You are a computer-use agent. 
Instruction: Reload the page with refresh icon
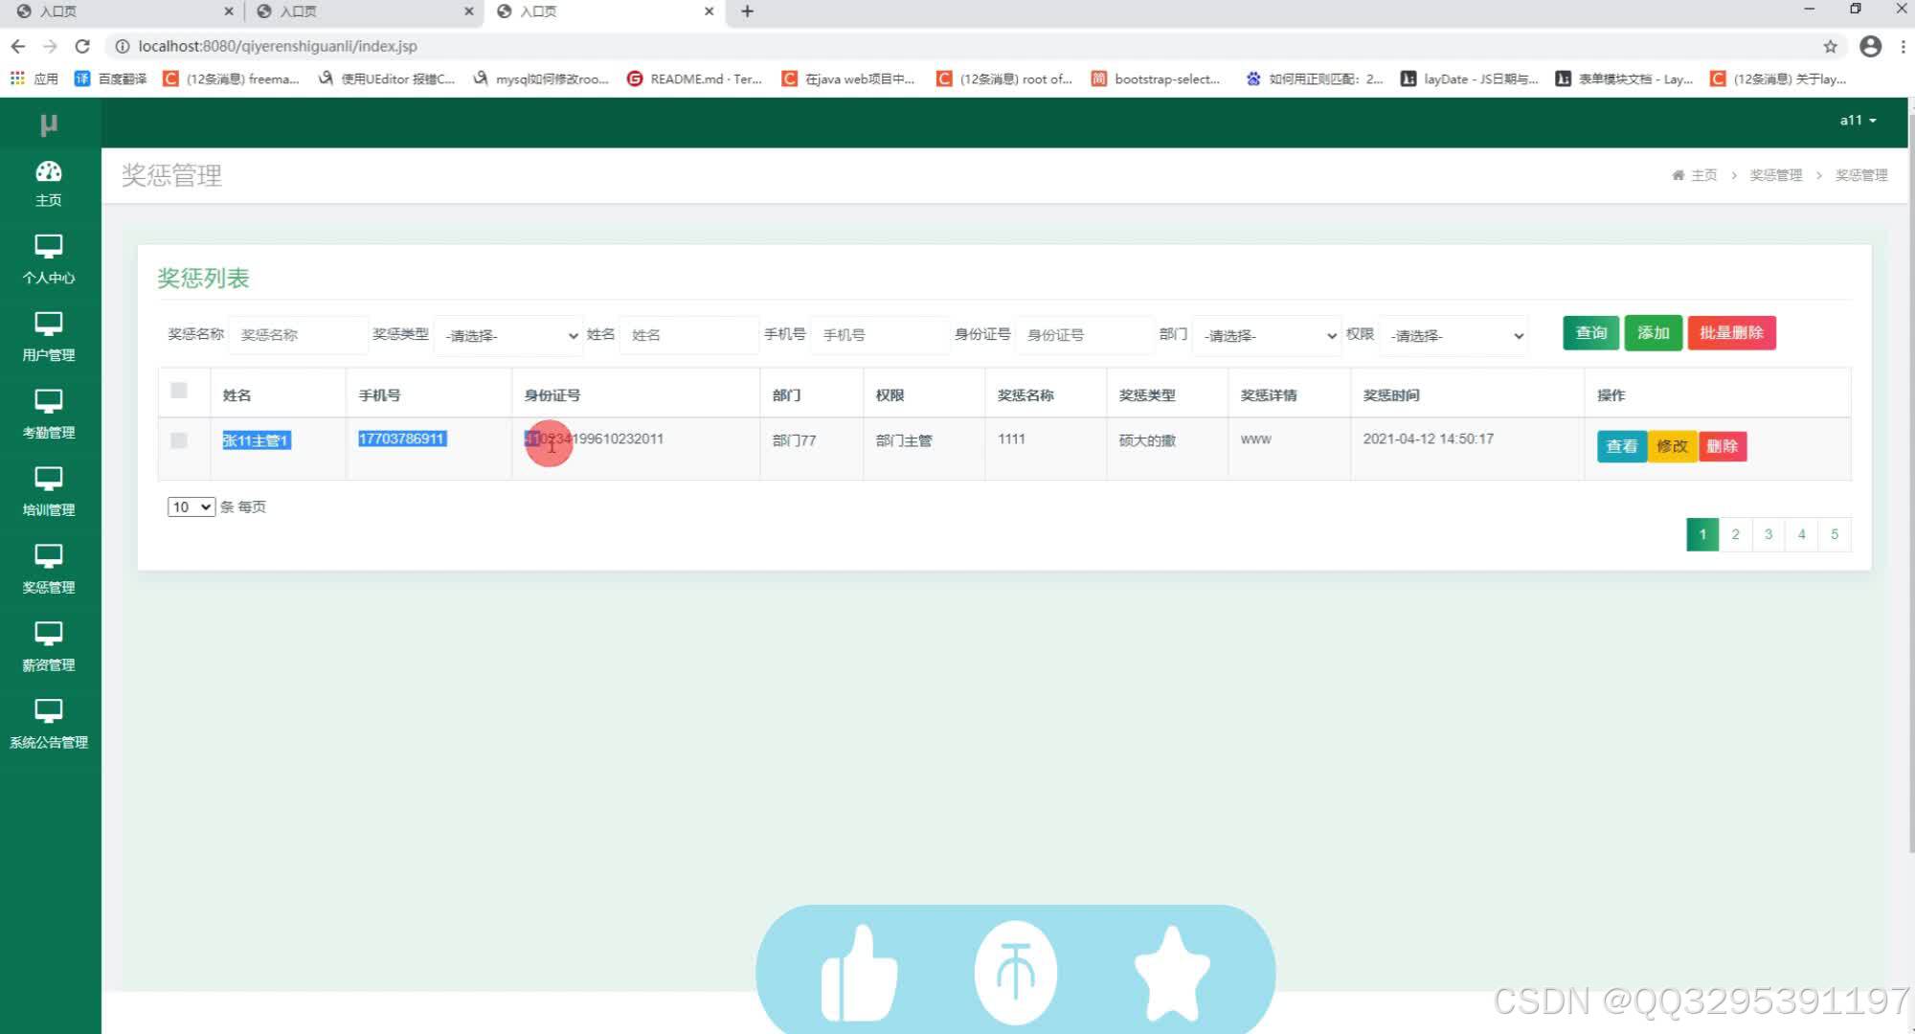(82, 46)
